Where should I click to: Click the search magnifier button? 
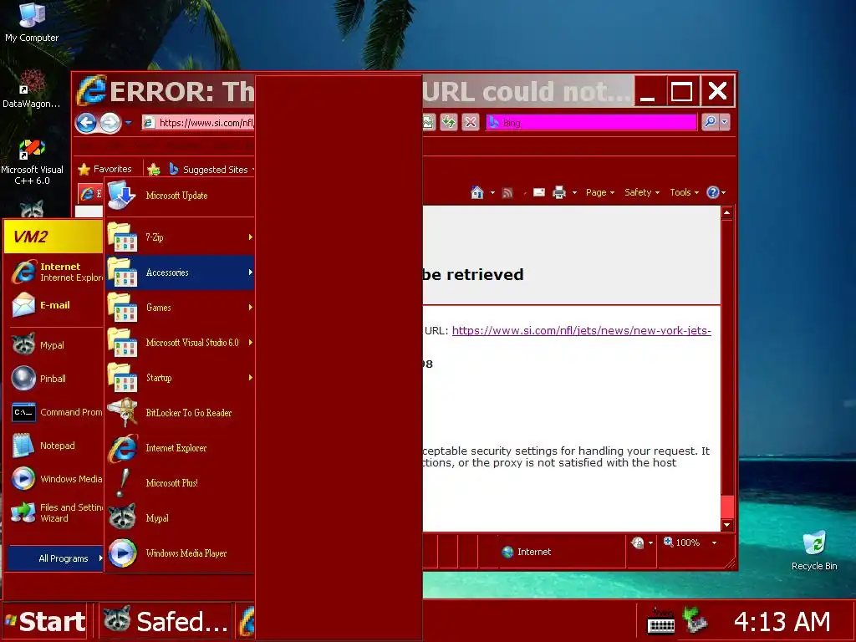pyautogui.click(x=710, y=122)
